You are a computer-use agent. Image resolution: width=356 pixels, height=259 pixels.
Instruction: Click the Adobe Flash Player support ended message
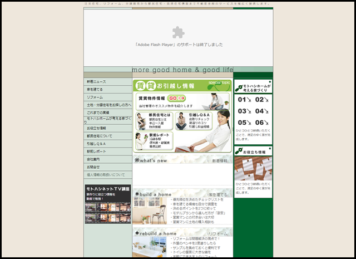(179, 45)
